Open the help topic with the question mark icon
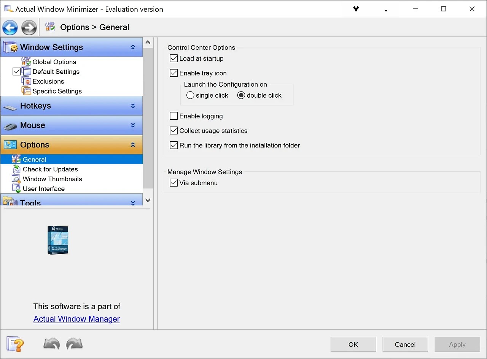The width and height of the screenshot is (487, 359). point(15,344)
